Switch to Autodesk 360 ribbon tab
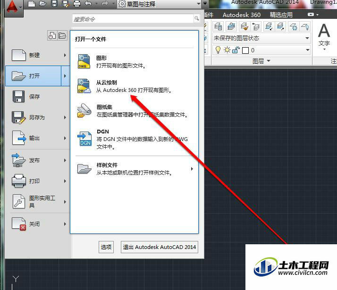The height and width of the screenshot is (290, 337). point(242,15)
